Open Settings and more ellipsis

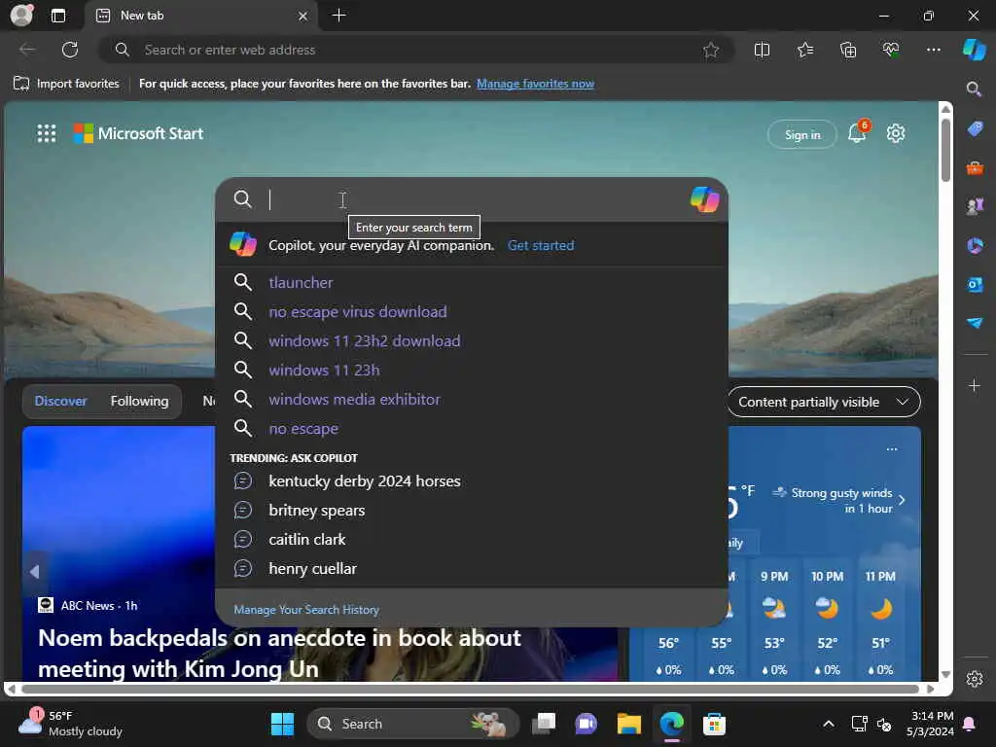933,50
